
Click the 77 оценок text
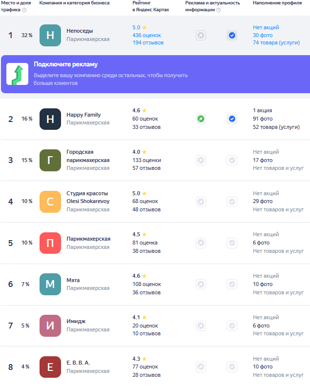coord(145,367)
